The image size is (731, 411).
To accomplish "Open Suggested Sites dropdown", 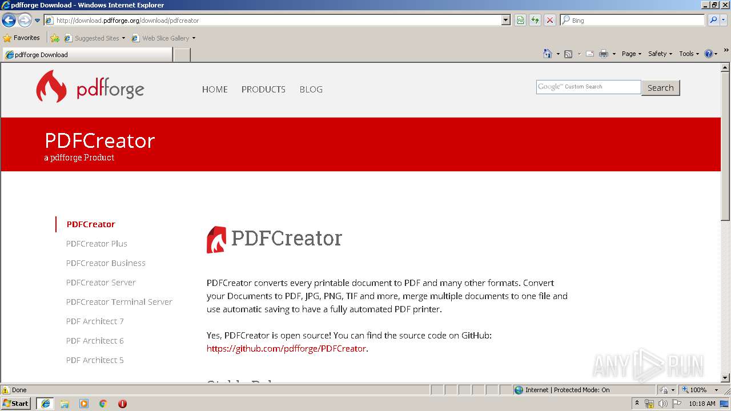I will (95, 38).
